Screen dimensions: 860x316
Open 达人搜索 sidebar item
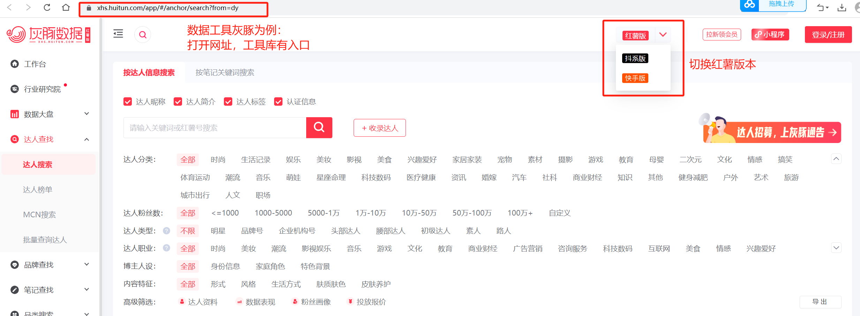(x=48, y=164)
